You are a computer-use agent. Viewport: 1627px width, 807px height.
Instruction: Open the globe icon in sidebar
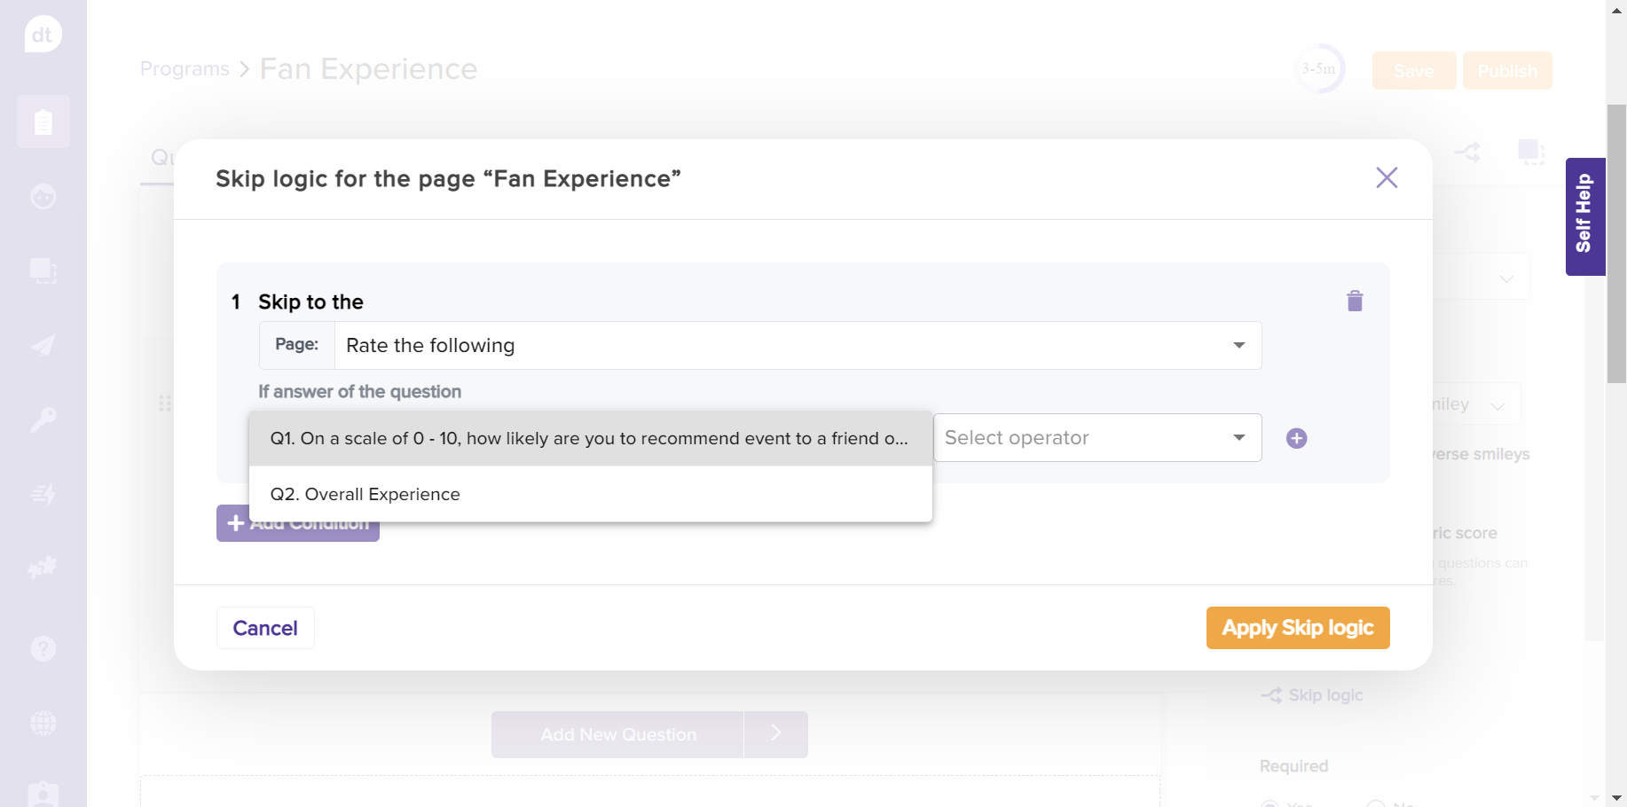click(x=43, y=724)
